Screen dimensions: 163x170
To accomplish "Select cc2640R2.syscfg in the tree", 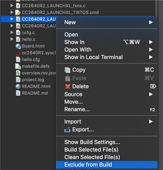I will [39, 53].
